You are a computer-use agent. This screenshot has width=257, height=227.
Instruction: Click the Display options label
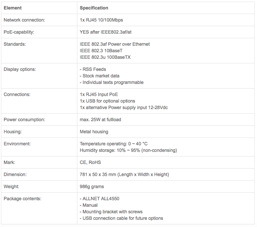click(20, 69)
